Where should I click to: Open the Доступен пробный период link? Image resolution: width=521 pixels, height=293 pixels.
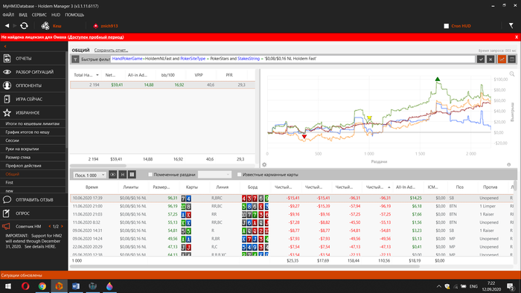point(96,37)
